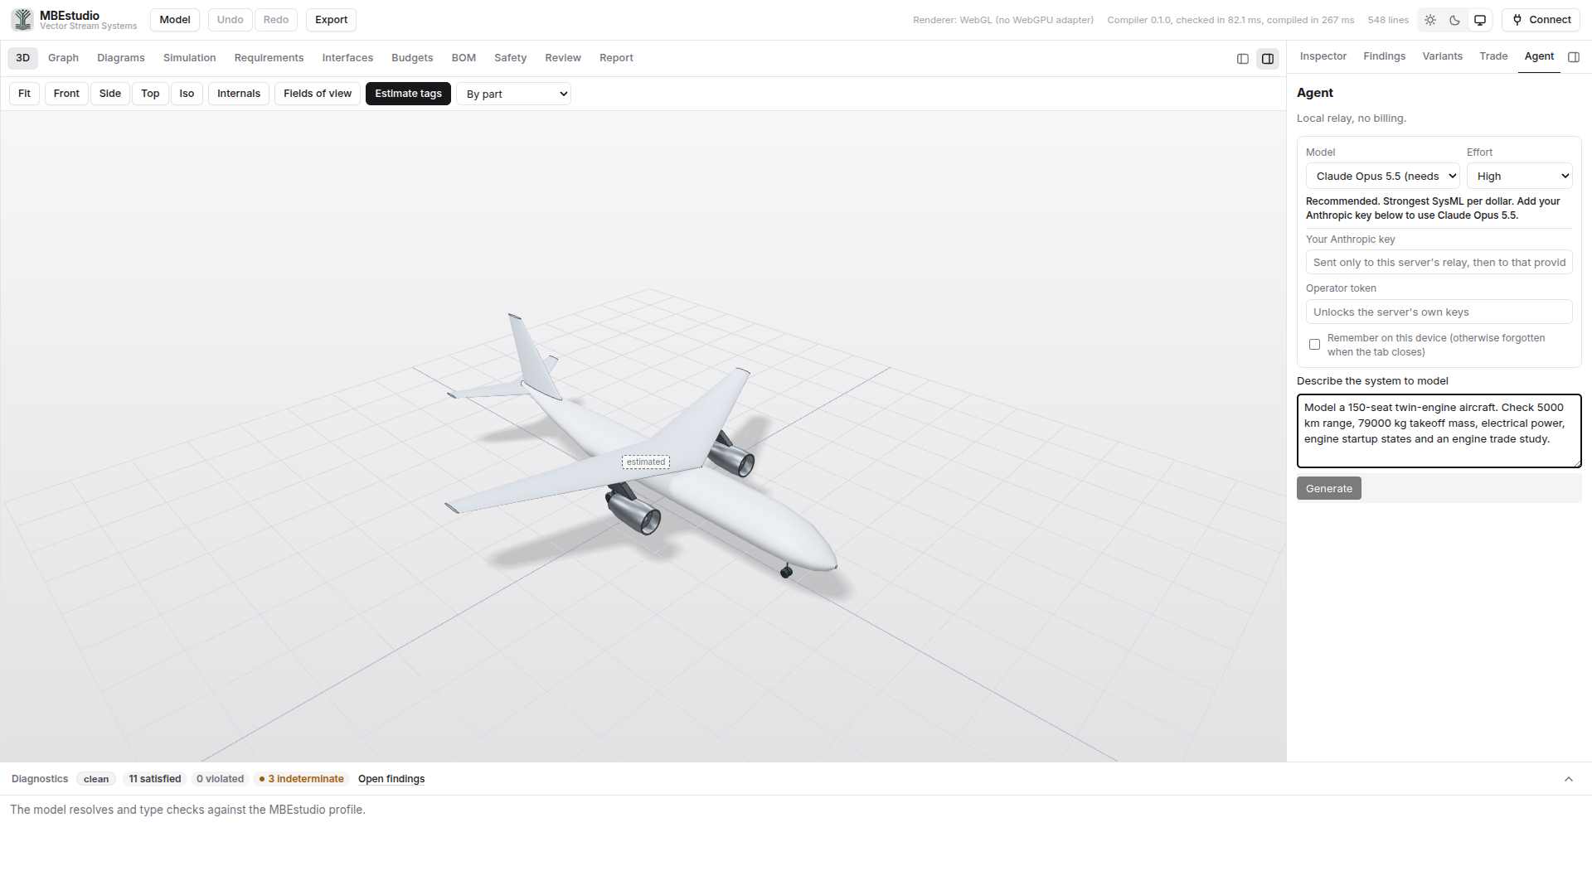Set camera to Iso view
Screen dimensions: 1592x895
187,94
